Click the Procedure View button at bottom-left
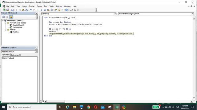197x110 pixels. 41,101
